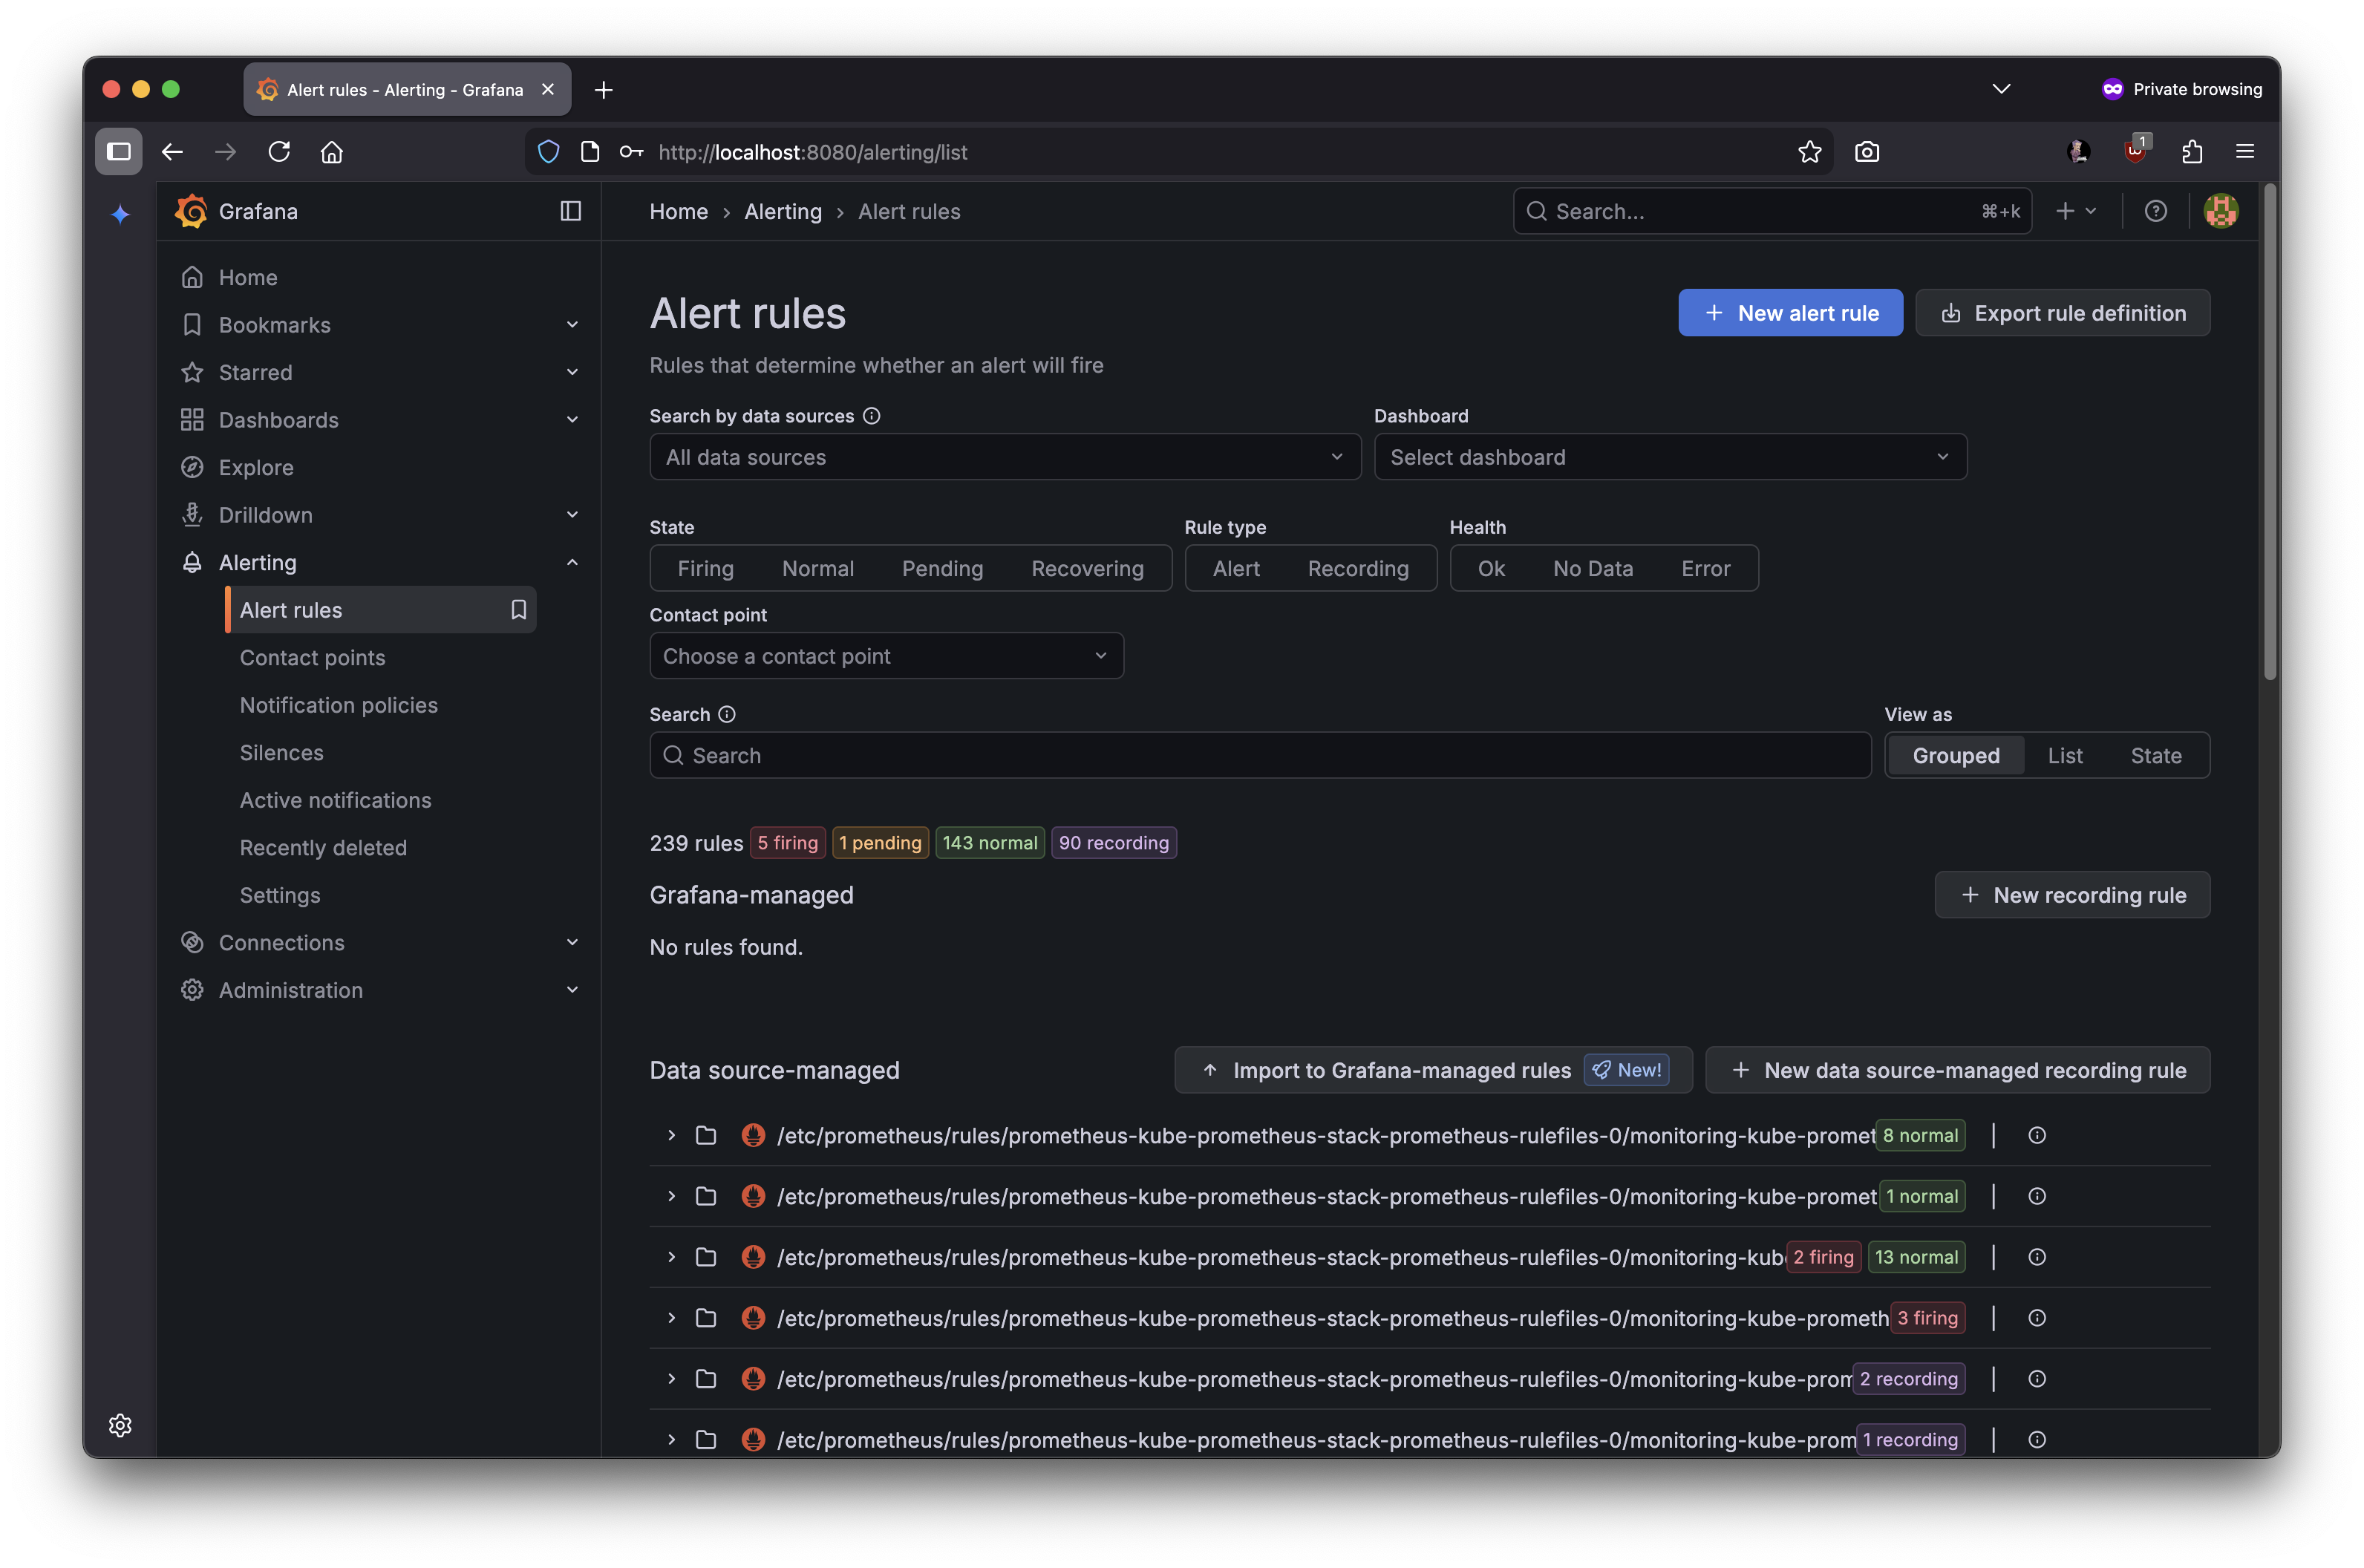Image resolution: width=2364 pixels, height=1568 pixels.
Task: Take a screenshot with browser camera icon
Action: [1866, 152]
